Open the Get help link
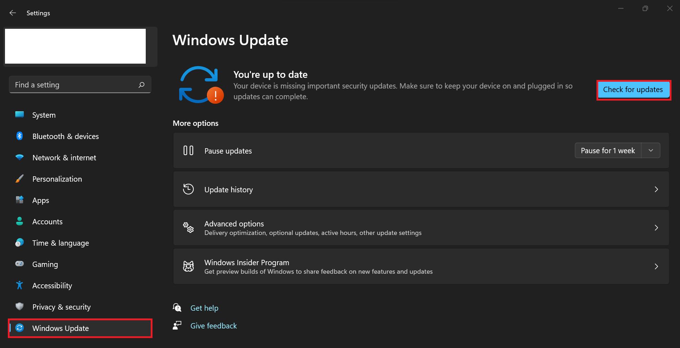This screenshot has width=680, height=348. (x=204, y=308)
